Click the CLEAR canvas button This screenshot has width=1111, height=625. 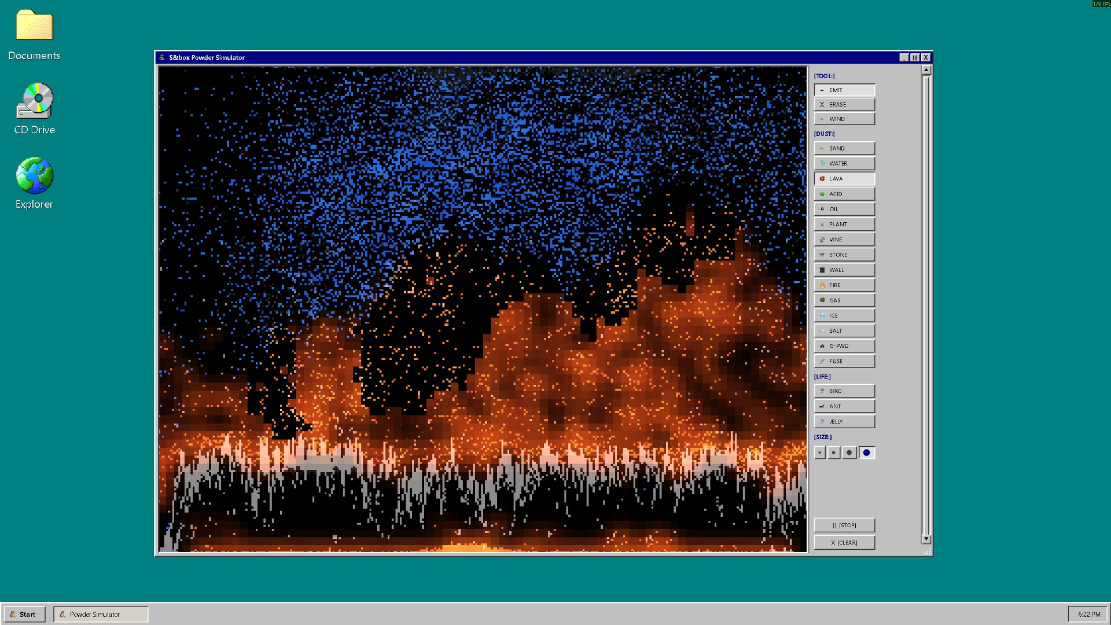click(844, 542)
